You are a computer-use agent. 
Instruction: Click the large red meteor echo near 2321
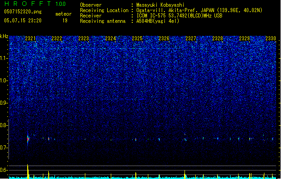tap(28, 139)
